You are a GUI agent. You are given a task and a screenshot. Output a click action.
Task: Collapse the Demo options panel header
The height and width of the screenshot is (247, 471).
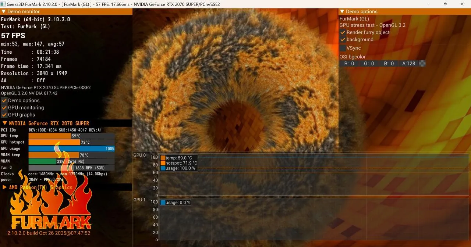coord(404,11)
